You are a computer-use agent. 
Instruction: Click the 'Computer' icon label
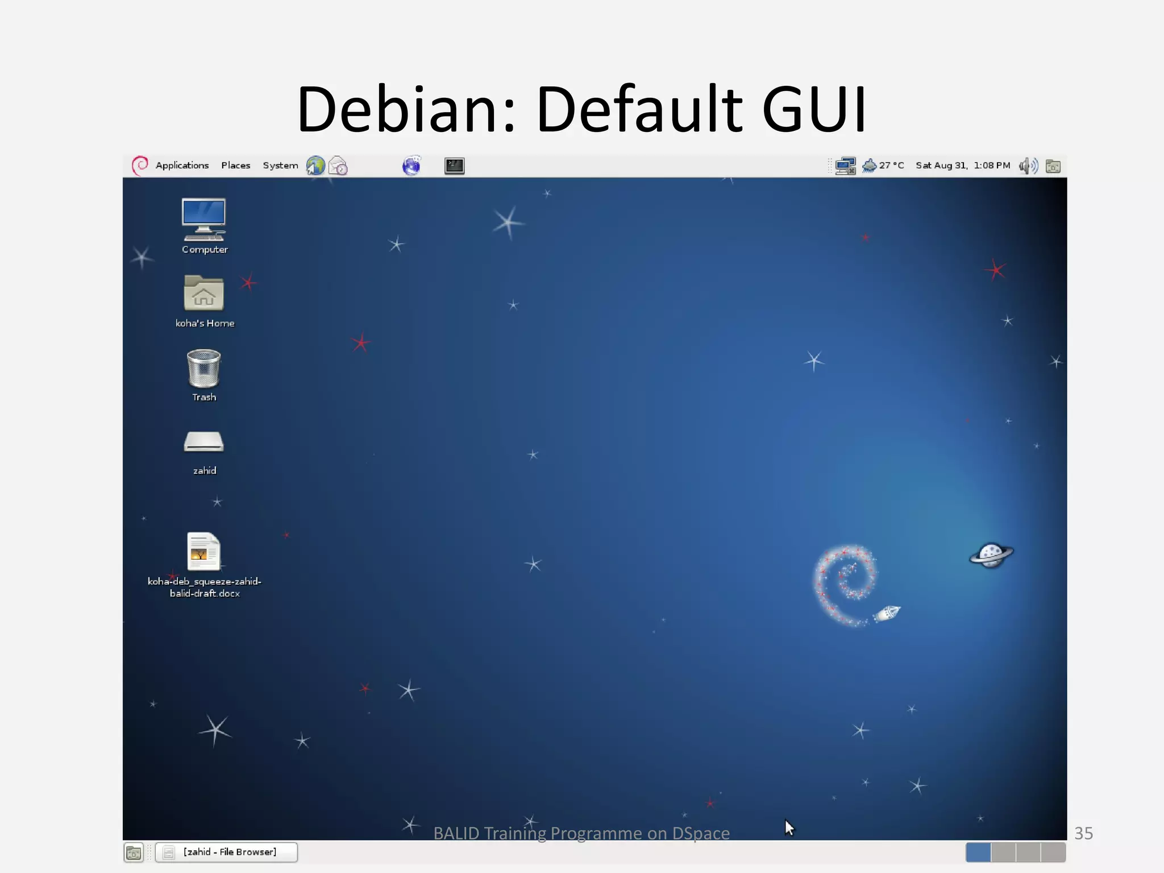pyautogui.click(x=205, y=250)
